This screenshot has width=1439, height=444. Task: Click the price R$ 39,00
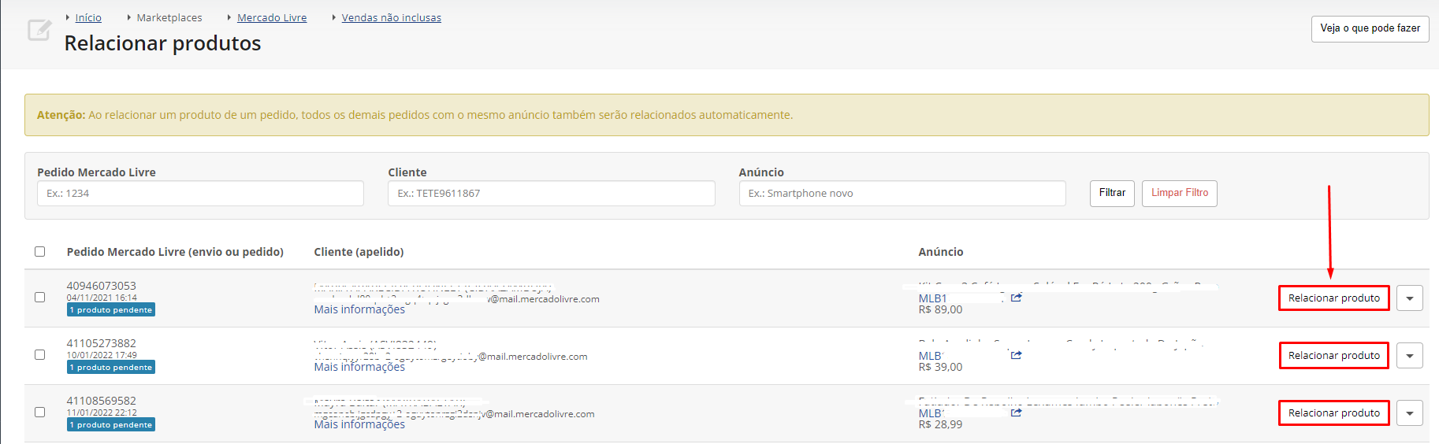pos(940,367)
